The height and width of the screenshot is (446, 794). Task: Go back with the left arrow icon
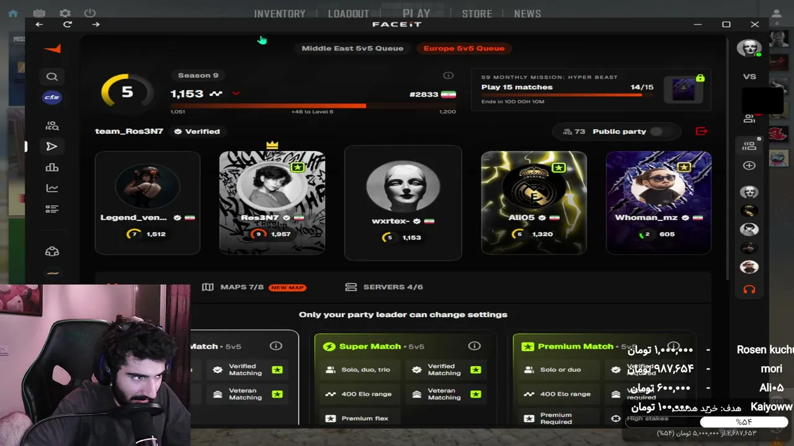coord(39,24)
